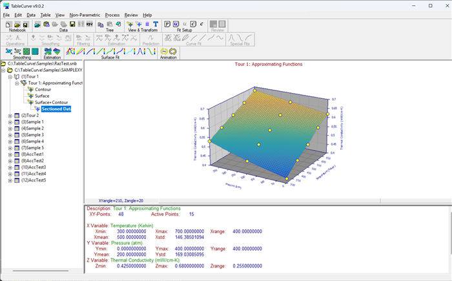452x281 pixels.
Task: Collapse the Tour 1: Approximating Funct node
Action: (x=17, y=83)
